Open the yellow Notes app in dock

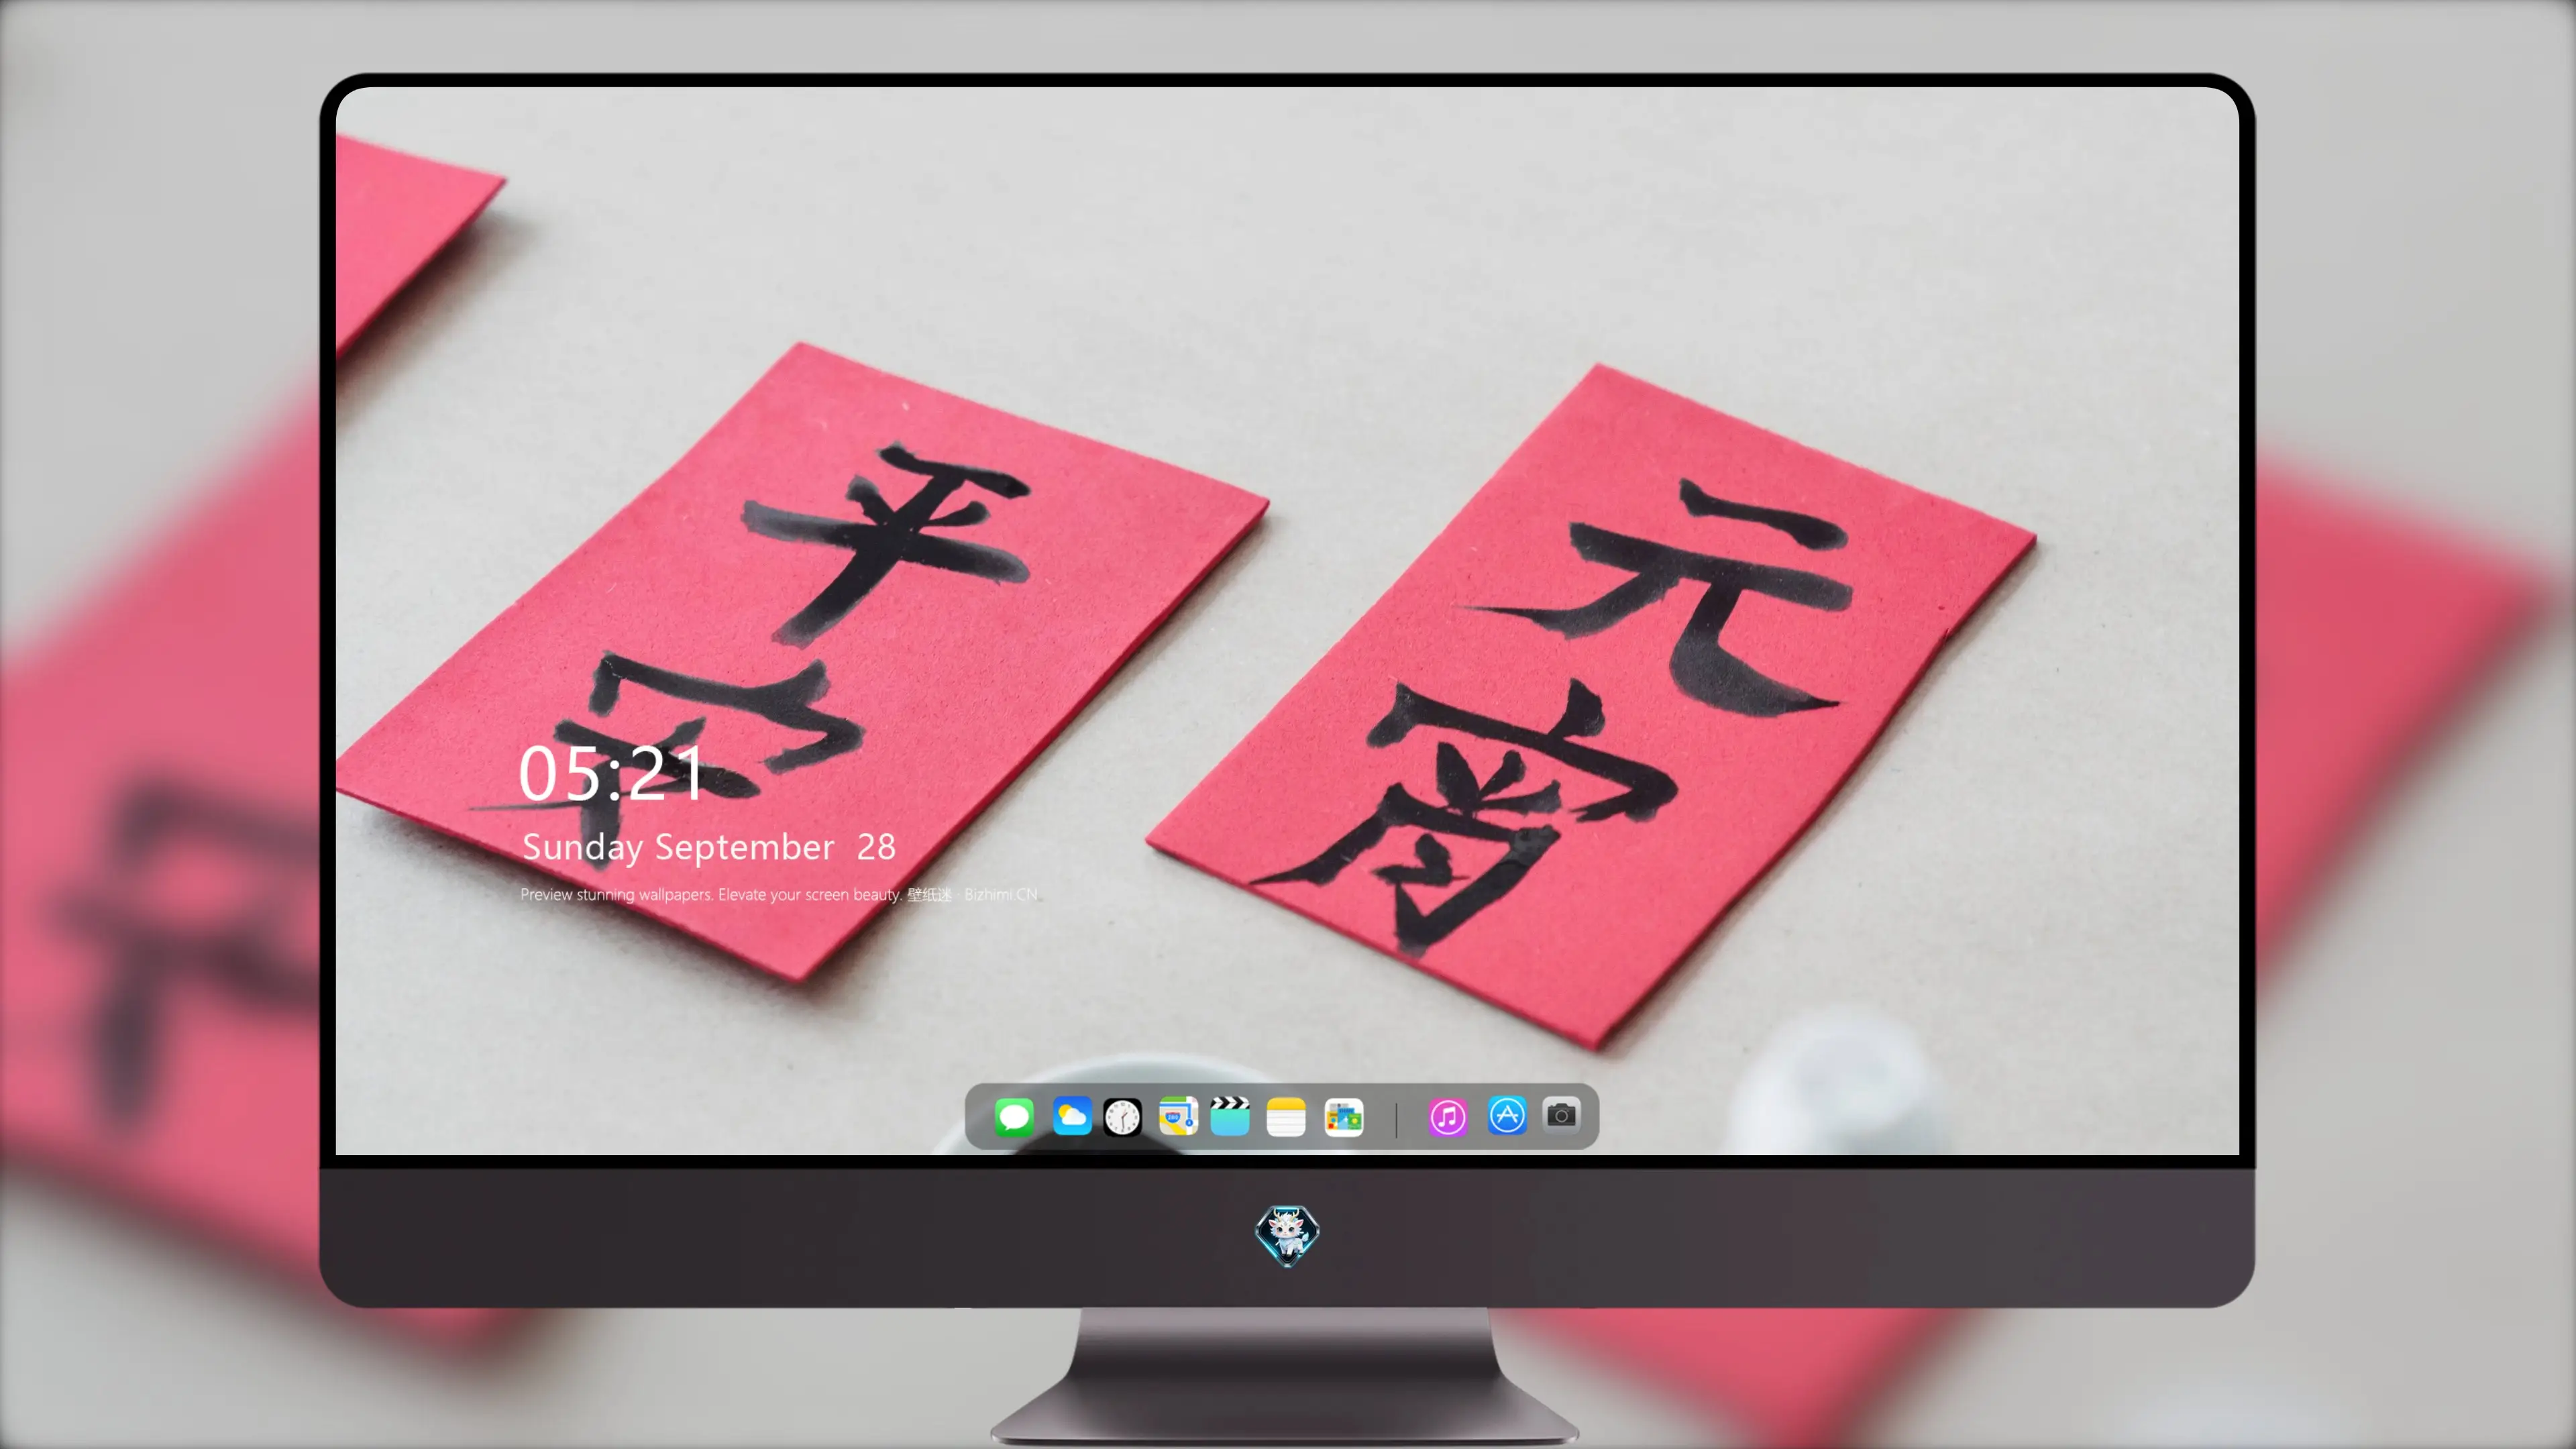[x=1286, y=1116]
